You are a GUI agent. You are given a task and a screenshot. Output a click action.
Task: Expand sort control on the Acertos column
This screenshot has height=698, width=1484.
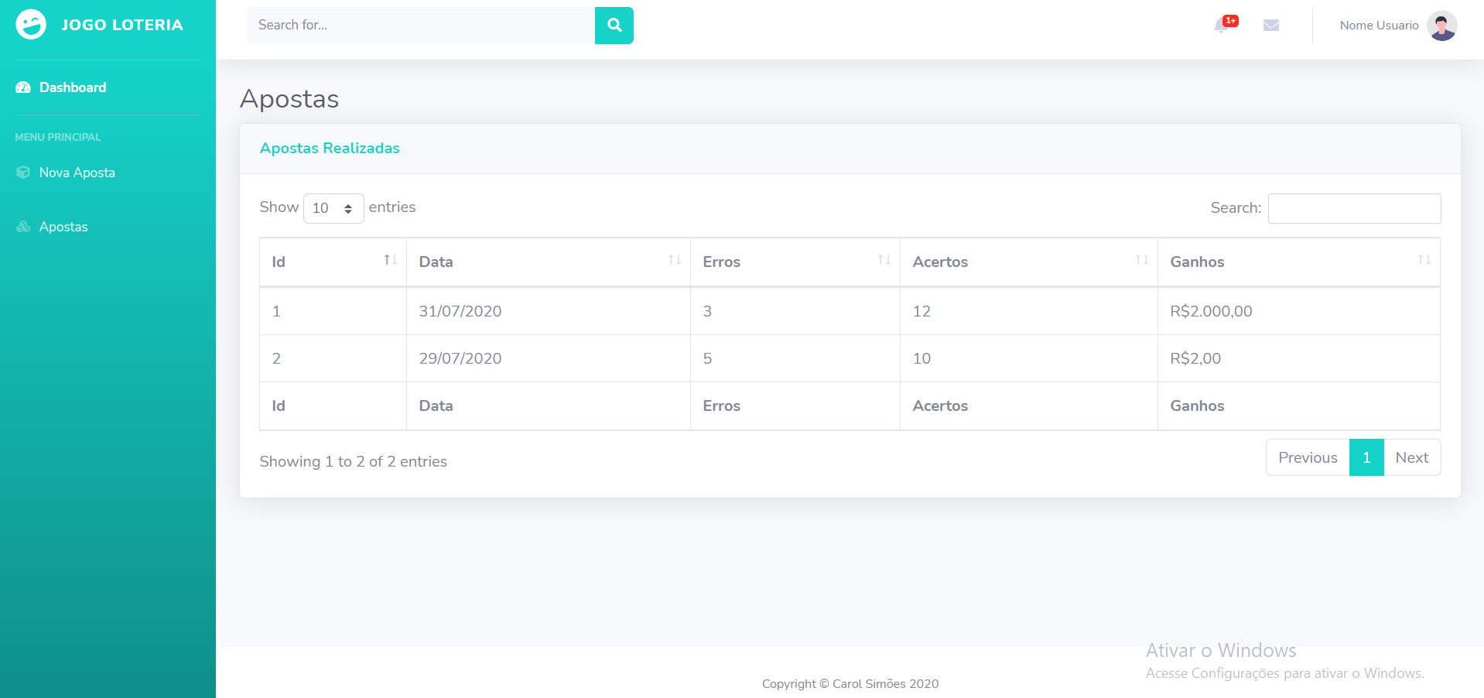click(1141, 261)
